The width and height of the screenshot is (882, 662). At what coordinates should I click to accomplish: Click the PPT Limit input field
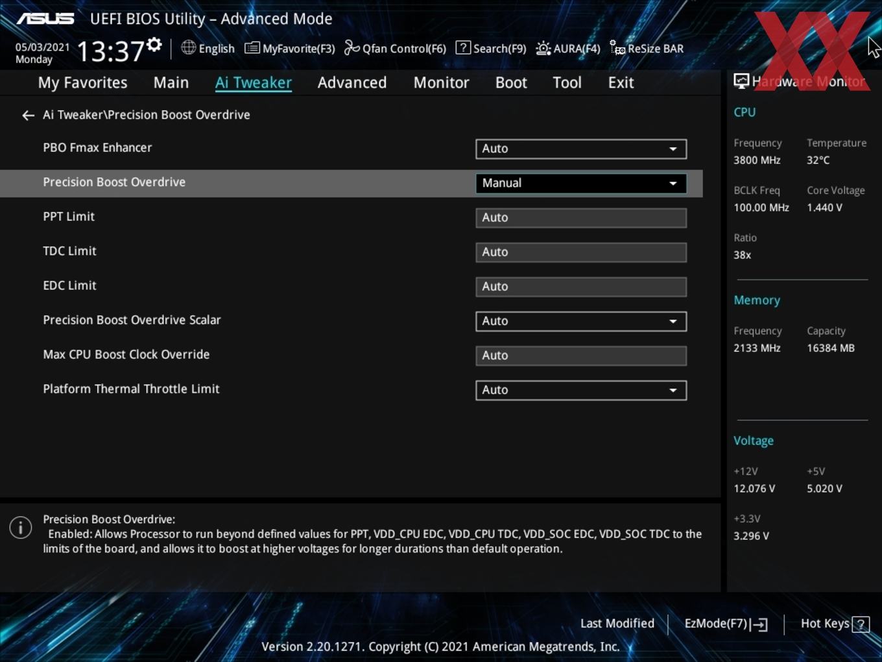(581, 217)
